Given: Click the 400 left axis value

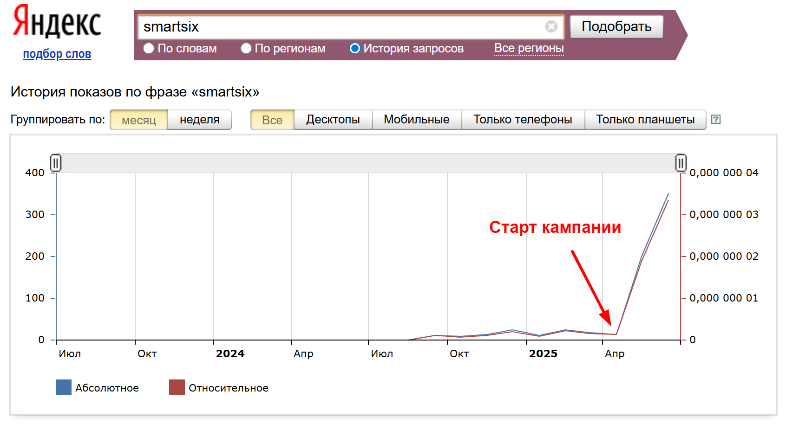Looking at the screenshot, I should (x=35, y=173).
